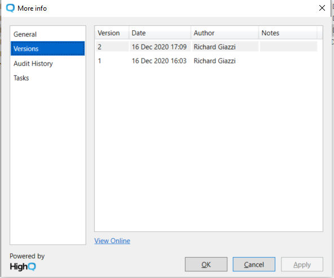Sort by the Date column header
The image size is (334, 278).
[160, 33]
